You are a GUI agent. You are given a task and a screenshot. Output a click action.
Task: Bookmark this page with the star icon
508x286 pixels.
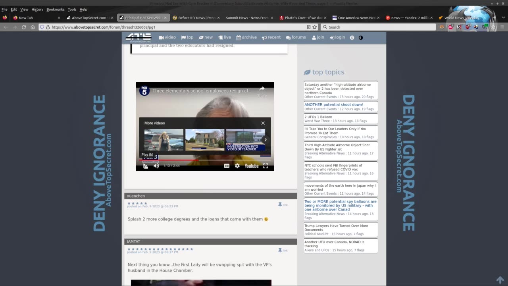click(x=315, y=27)
